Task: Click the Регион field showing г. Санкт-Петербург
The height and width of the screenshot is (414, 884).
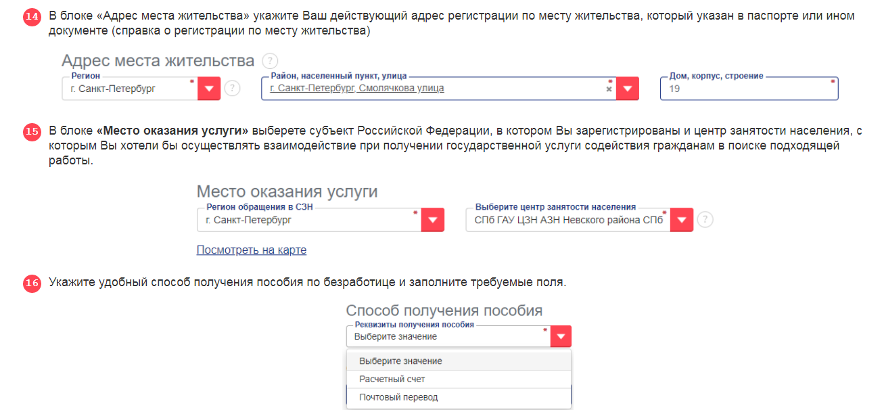Action: tap(129, 89)
